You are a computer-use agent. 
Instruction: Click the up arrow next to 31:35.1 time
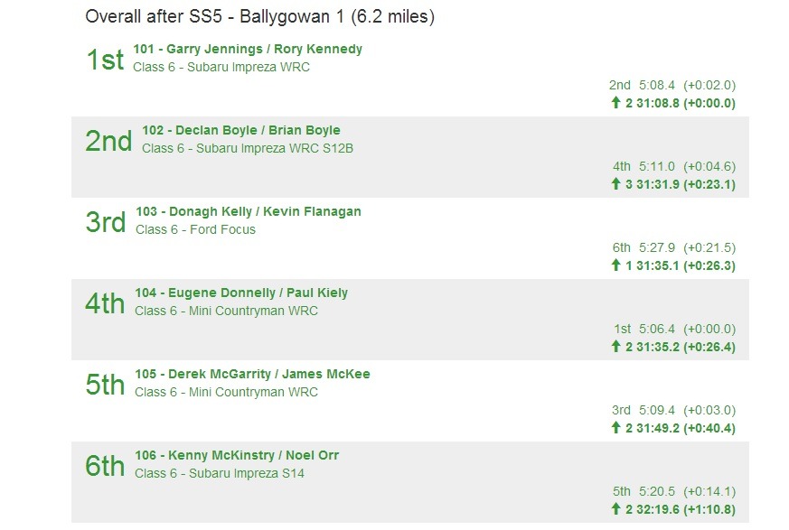[616, 265]
